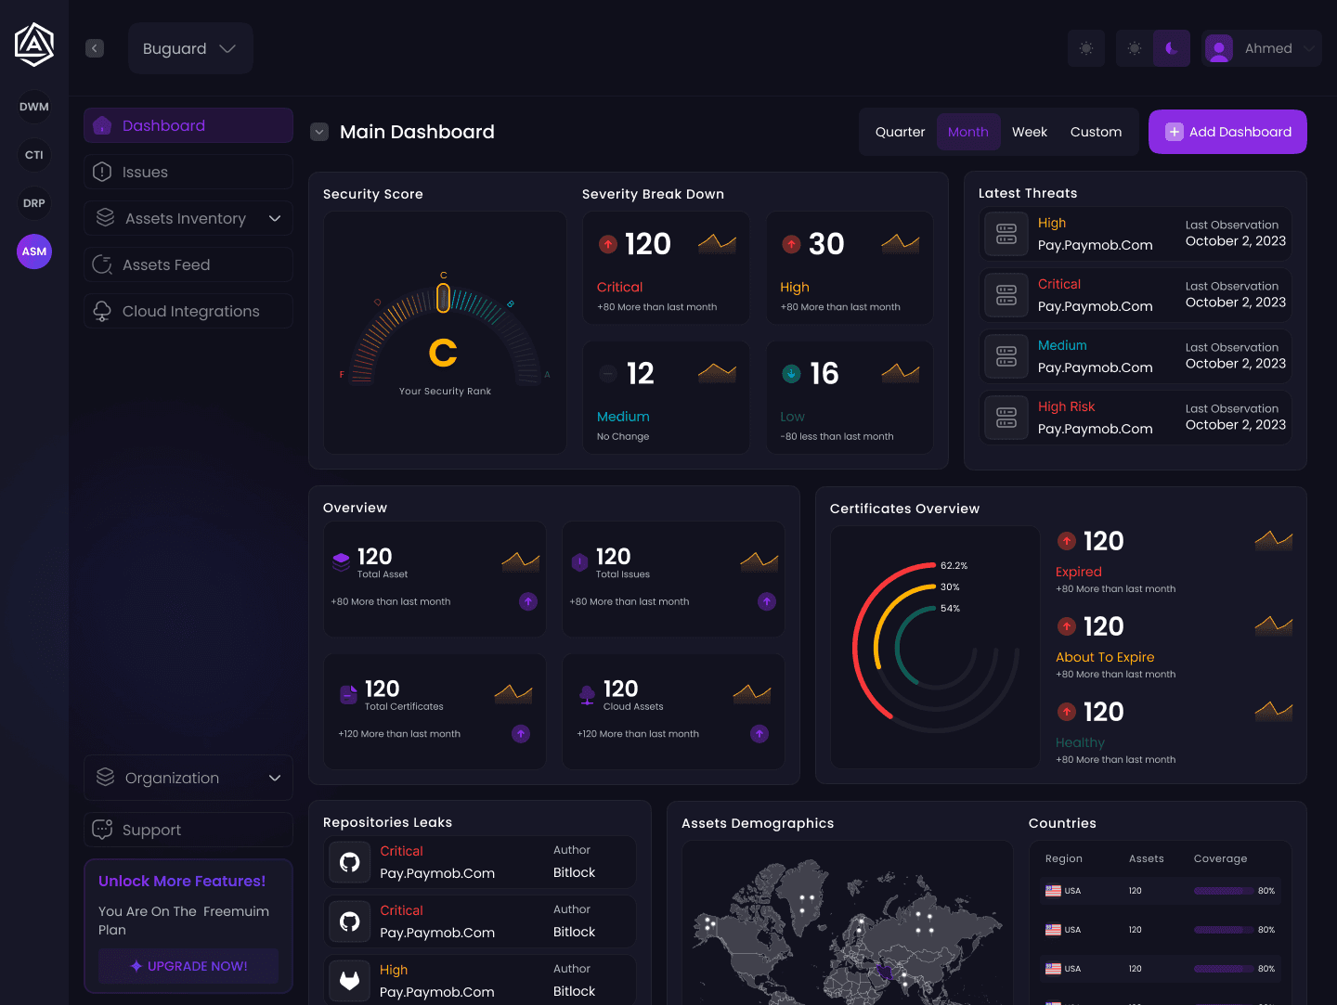Viewport: 1337px width, 1005px height.
Task: Switch to dark mode via the moon toggle
Action: [1171, 47]
